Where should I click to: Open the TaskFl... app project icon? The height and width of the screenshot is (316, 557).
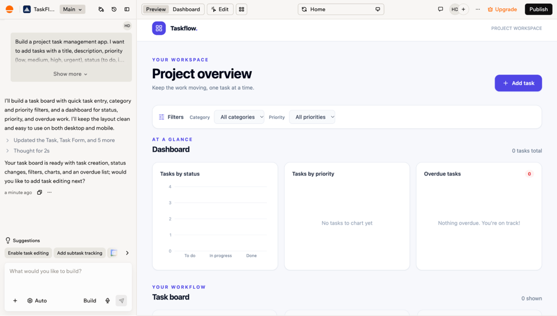pos(27,9)
